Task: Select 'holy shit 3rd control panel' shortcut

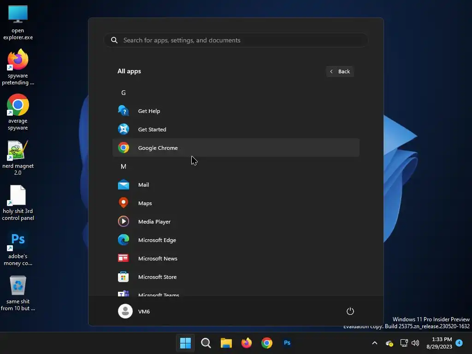Action: coord(18,203)
